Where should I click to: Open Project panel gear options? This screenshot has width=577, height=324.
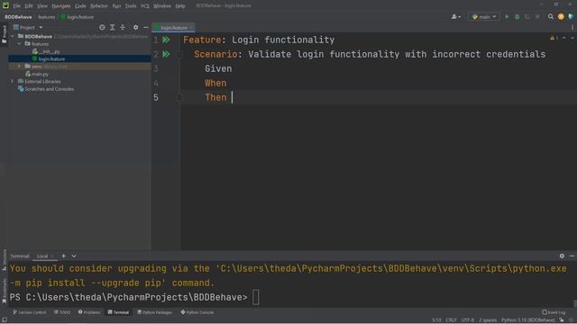[x=135, y=27]
